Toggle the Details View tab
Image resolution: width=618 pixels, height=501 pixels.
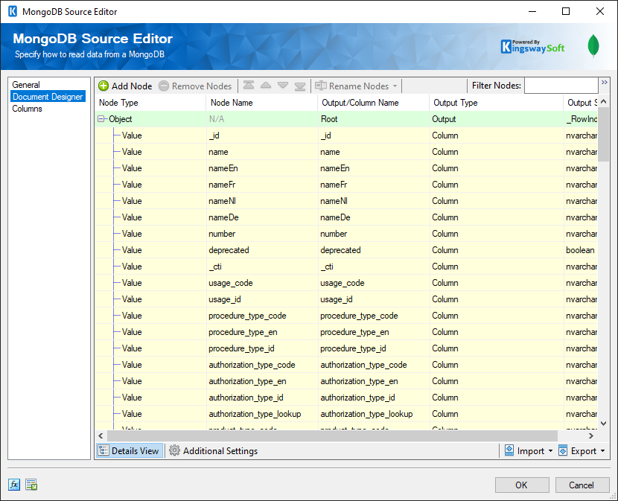(130, 450)
